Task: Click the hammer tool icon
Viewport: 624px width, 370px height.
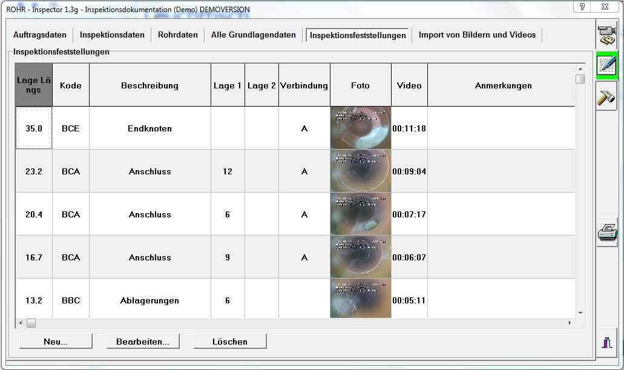Action: [x=606, y=97]
